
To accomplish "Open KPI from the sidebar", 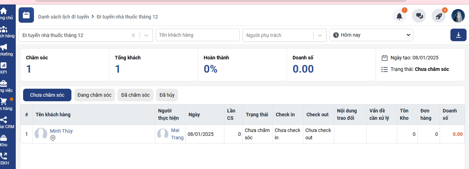I will pos(4,68).
